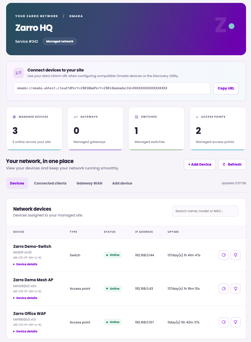251x342 pixels.
Task: Select the Add device tab
Action: (x=122, y=183)
